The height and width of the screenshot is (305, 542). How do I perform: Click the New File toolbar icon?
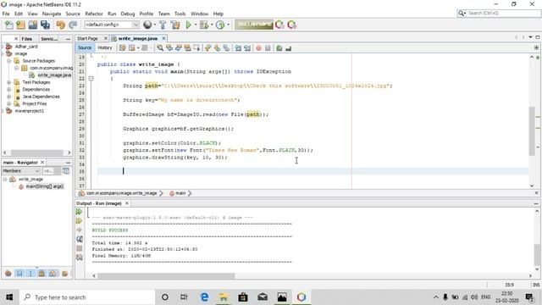[9, 25]
